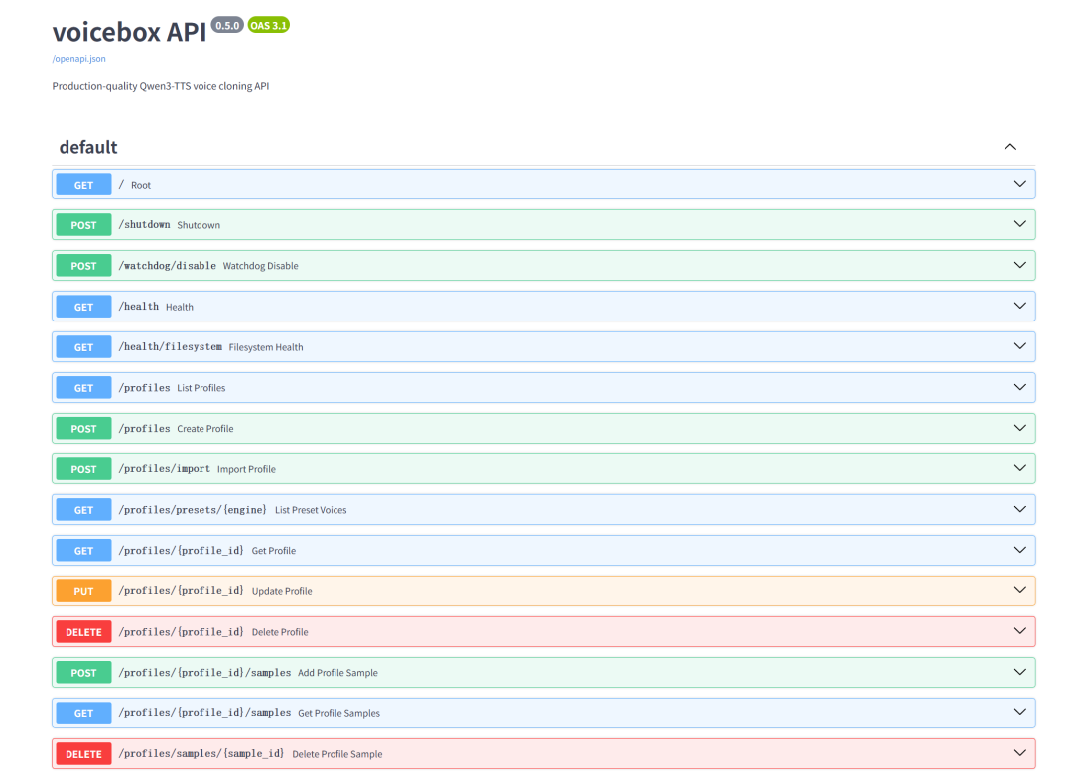The width and height of the screenshot is (1072, 771).
Task: Expand the Filesystem Health endpoint chevron
Action: (1019, 346)
